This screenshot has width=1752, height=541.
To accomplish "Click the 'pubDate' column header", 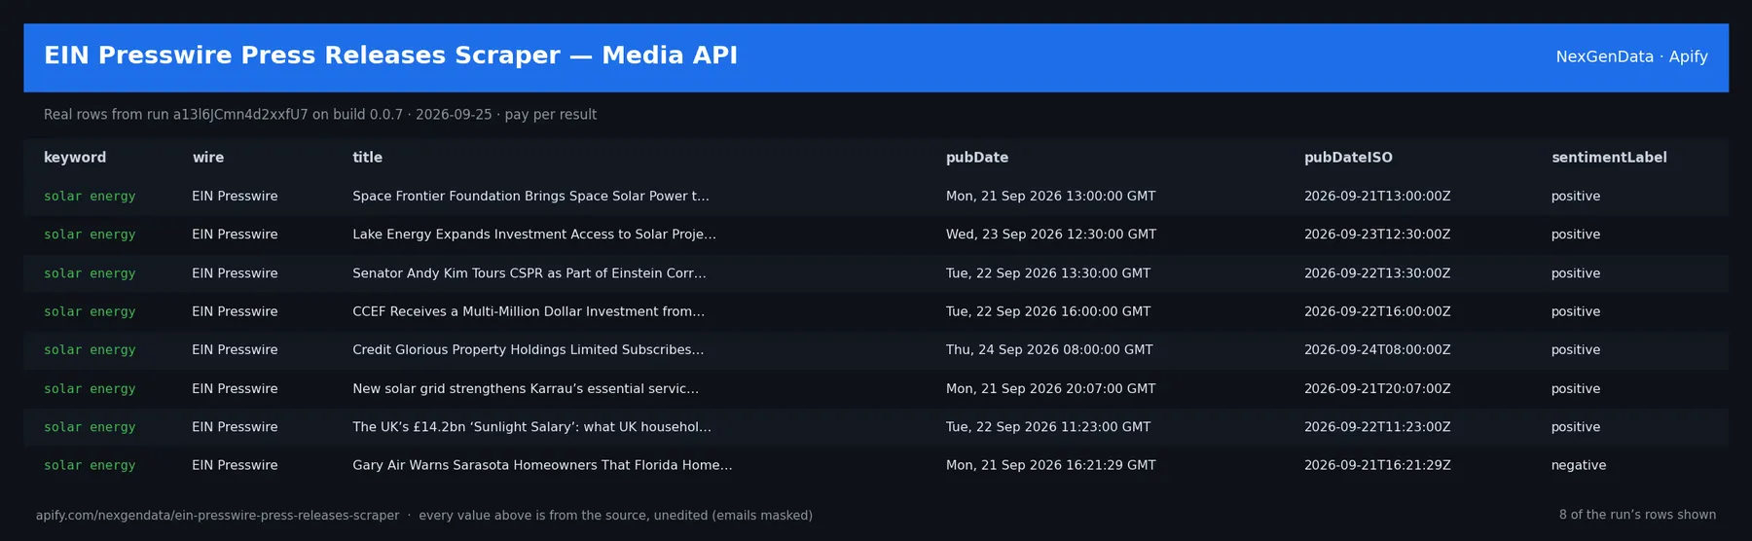I will pyautogui.click(x=976, y=158).
